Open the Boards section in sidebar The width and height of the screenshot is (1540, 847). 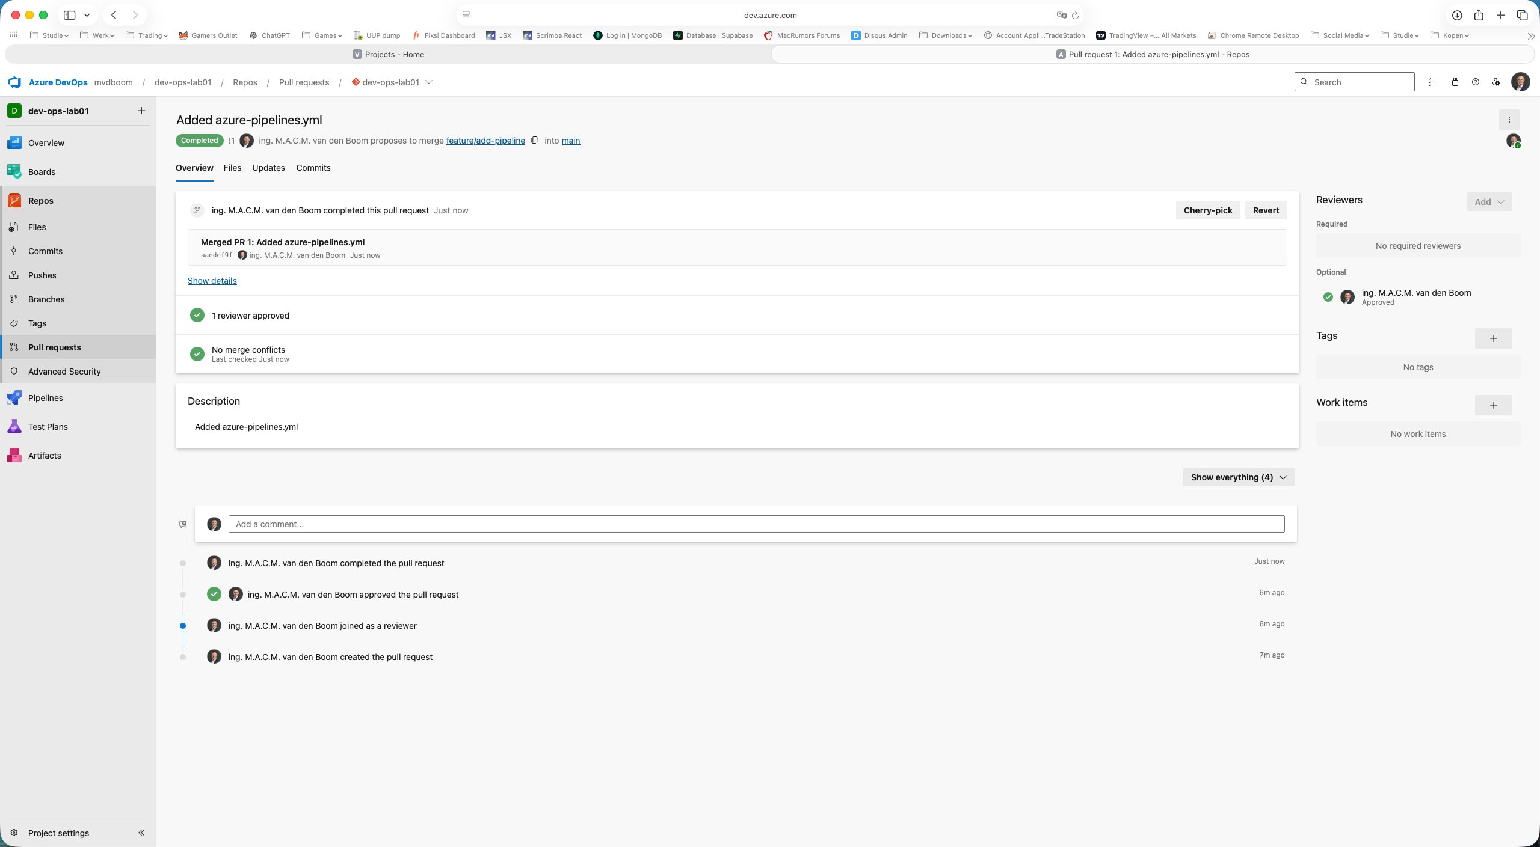(42, 171)
